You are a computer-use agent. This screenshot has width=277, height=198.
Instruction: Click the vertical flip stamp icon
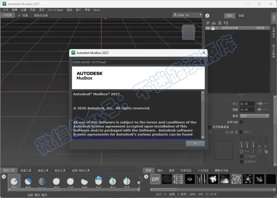pos(236,132)
